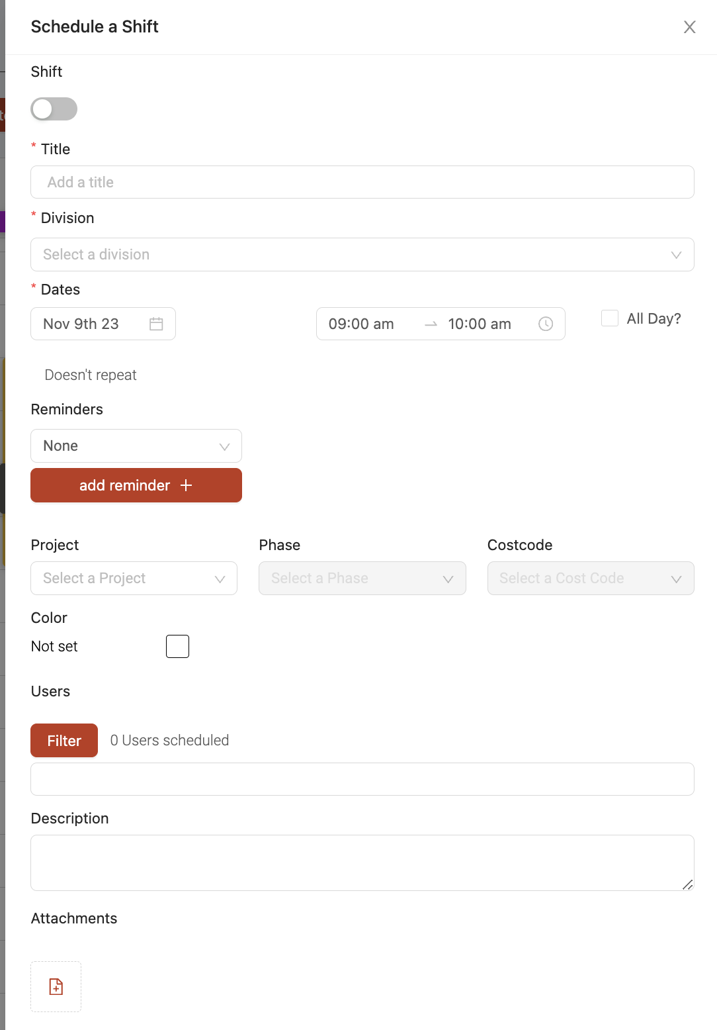Click the plus icon on add reminder
Image resolution: width=717 pixels, height=1030 pixels.
point(186,485)
